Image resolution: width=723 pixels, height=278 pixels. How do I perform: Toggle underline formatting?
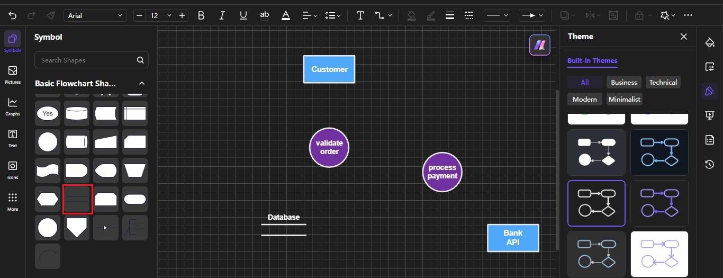(243, 15)
